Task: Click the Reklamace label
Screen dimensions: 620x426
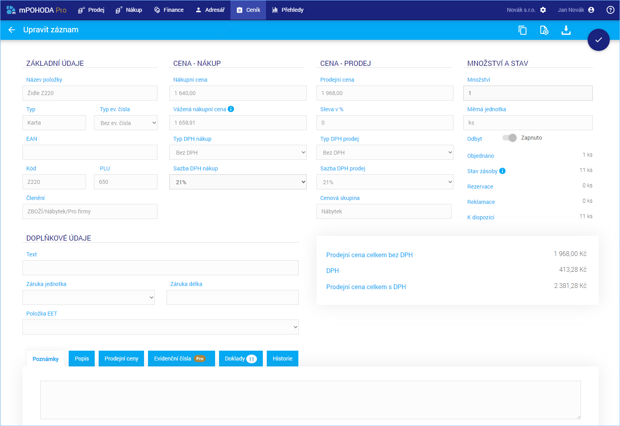Action: pyautogui.click(x=481, y=202)
